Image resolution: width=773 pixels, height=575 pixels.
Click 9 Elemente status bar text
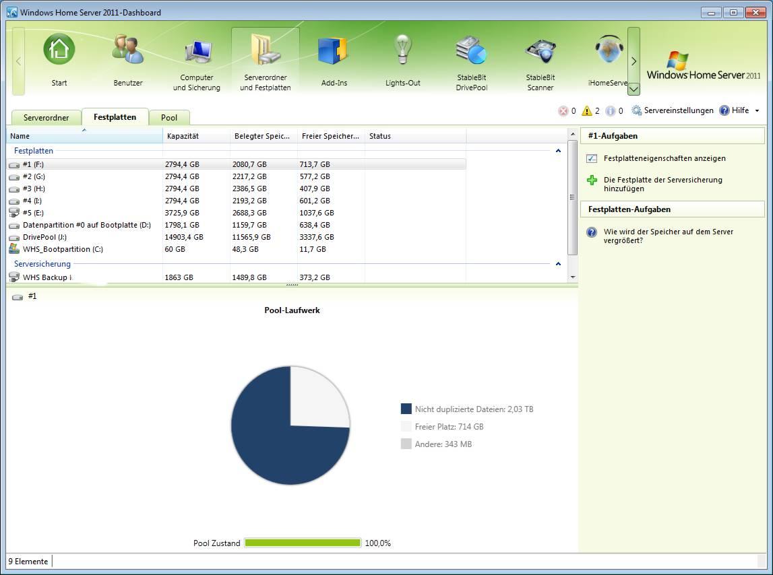point(28,562)
